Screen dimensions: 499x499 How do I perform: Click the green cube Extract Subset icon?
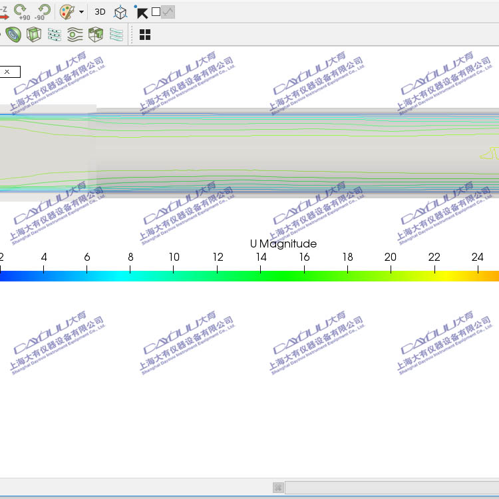point(34,35)
